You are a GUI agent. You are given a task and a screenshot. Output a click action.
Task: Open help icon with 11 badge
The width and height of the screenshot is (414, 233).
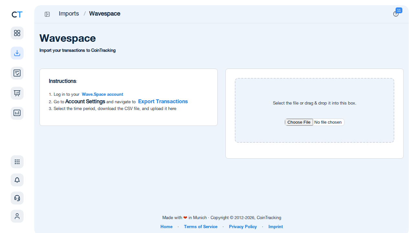tap(396, 14)
